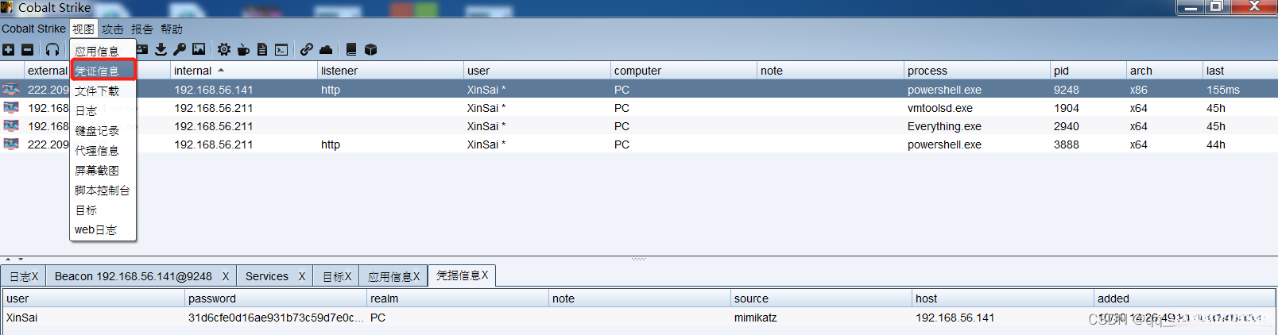Screen dimensions: 1278x335
Task: Sort credentials by the password column
Action: 276,298
